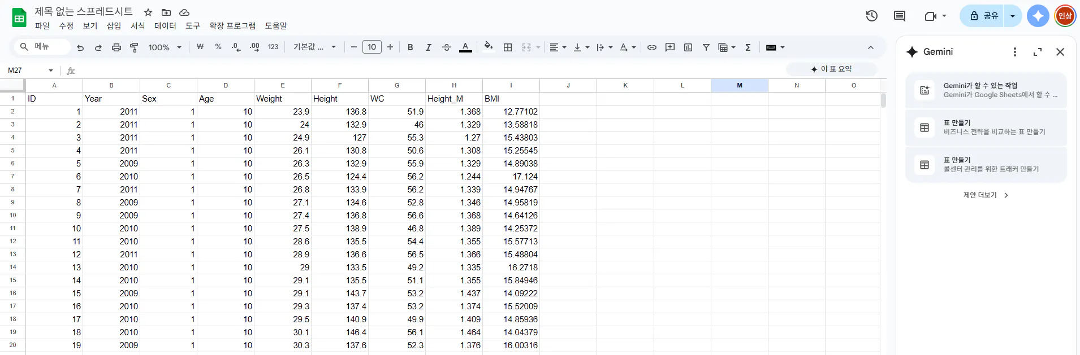Open the 삽입 menu
This screenshot has width=1080, height=355.
point(114,26)
